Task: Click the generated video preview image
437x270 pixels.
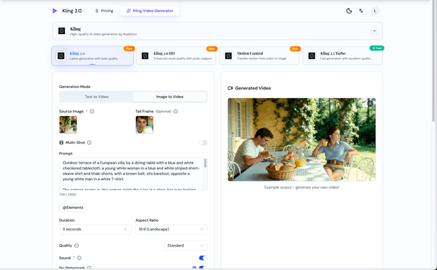Action: click(x=302, y=140)
